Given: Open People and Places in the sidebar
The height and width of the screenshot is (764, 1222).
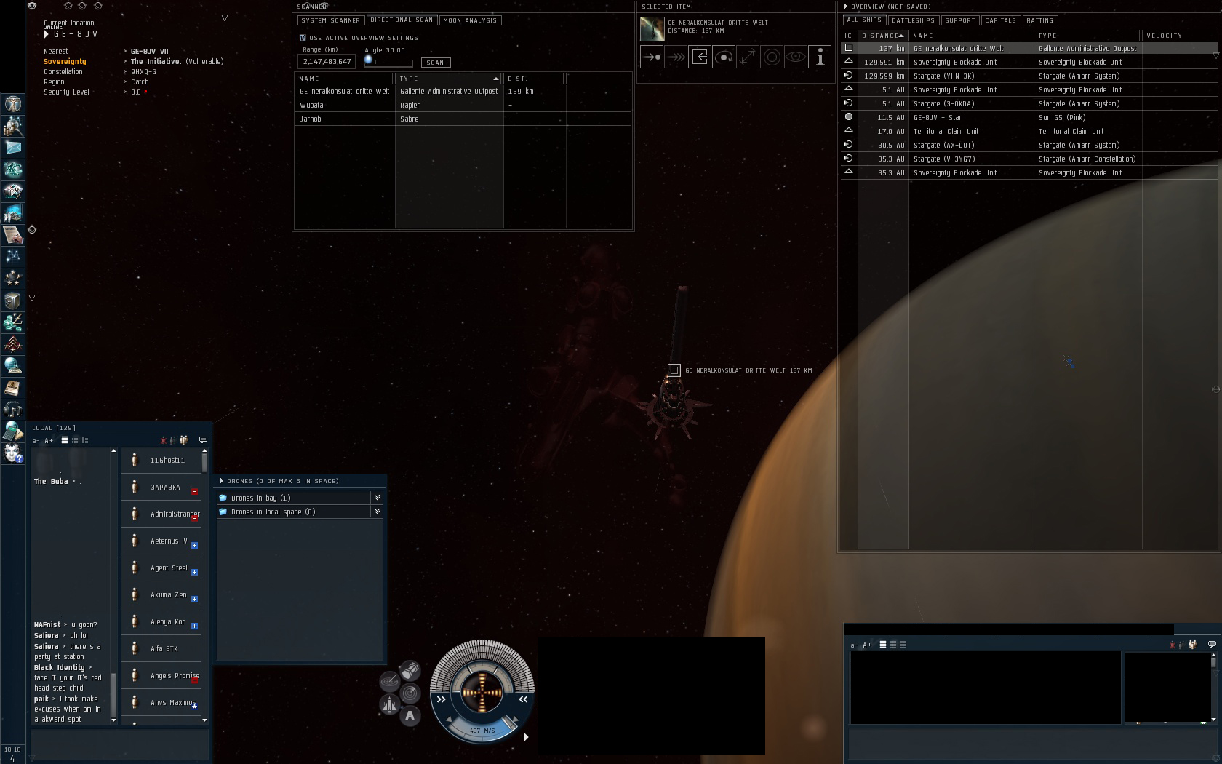Looking at the screenshot, I should 12,126.
